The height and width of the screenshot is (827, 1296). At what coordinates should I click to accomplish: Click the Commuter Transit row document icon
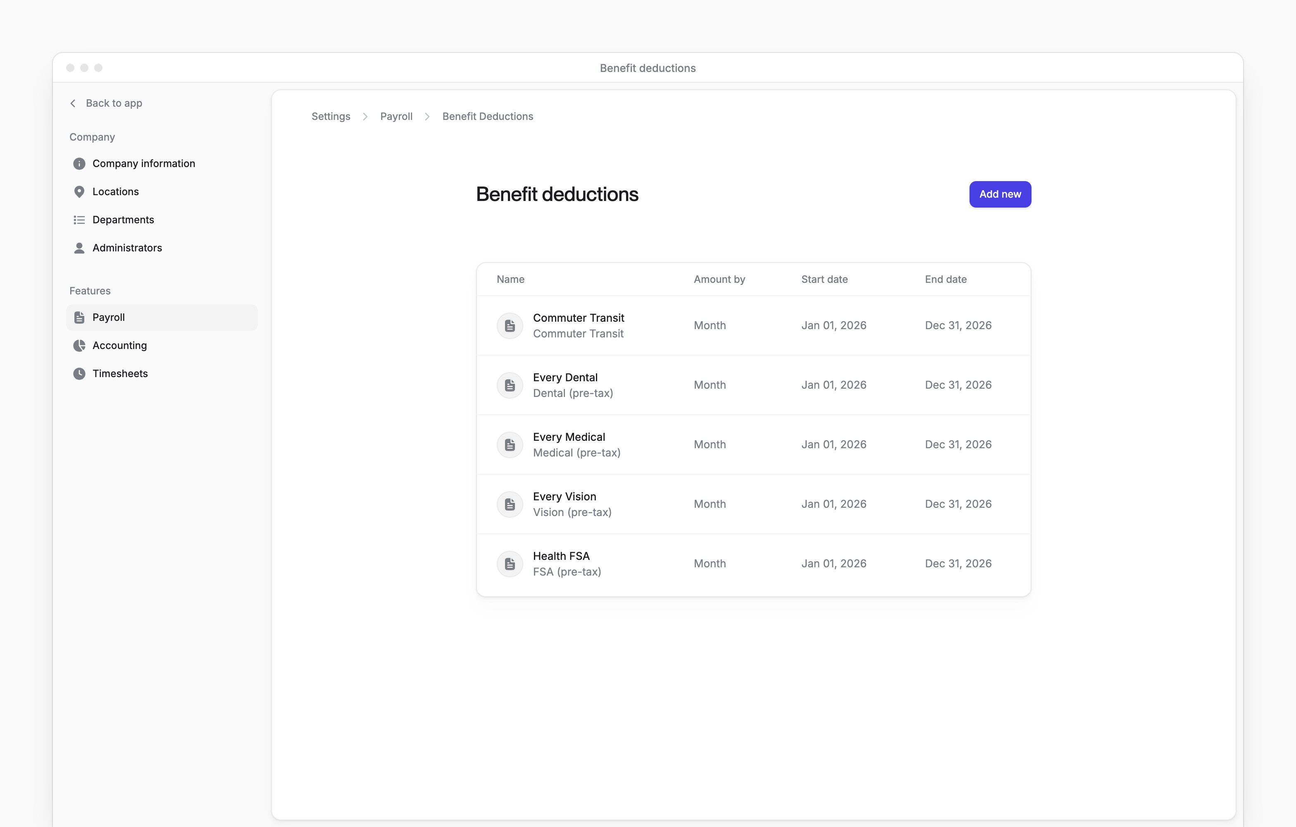510,326
